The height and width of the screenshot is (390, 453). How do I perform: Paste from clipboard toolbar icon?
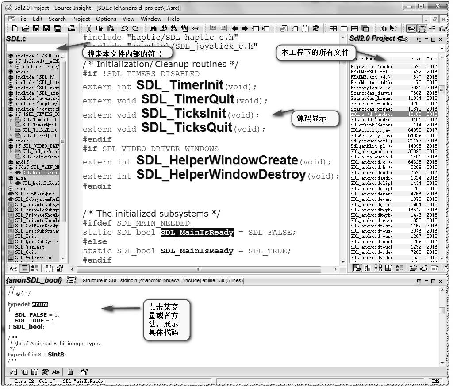110,28
